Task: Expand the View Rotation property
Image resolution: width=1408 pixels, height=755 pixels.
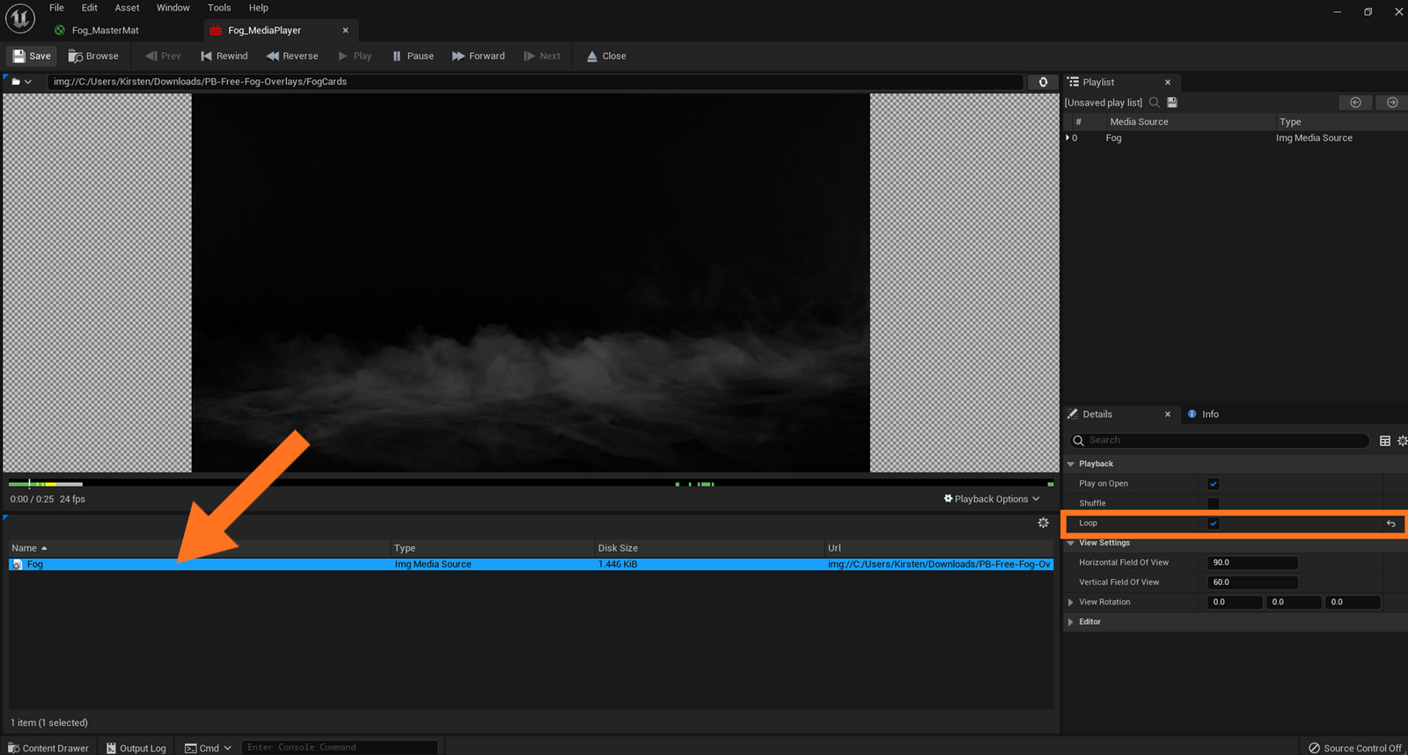Action: (1071, 603)
